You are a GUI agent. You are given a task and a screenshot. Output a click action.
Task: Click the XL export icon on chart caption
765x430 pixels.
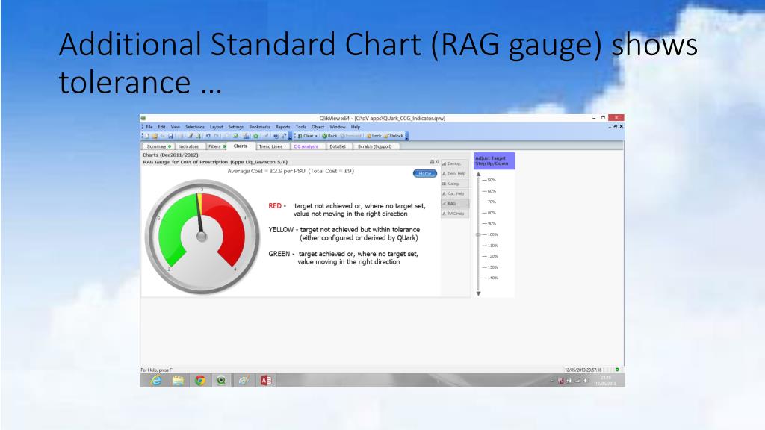click(x=437, y=162)
